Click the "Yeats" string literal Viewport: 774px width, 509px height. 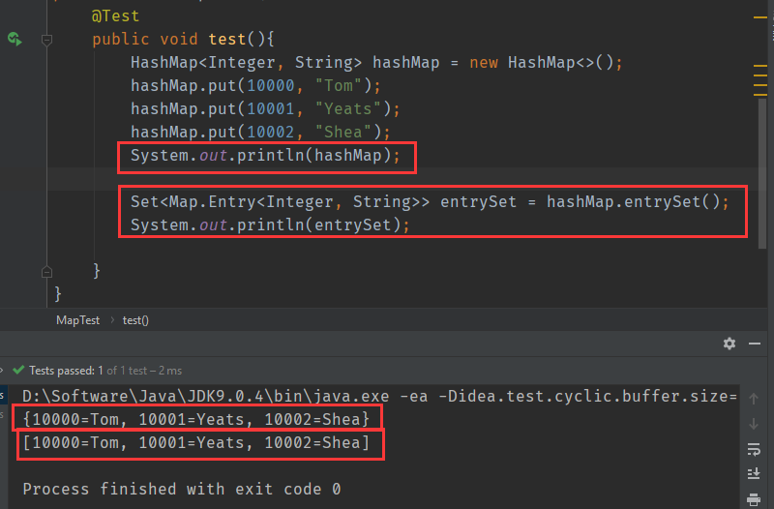tap(348, 109)
